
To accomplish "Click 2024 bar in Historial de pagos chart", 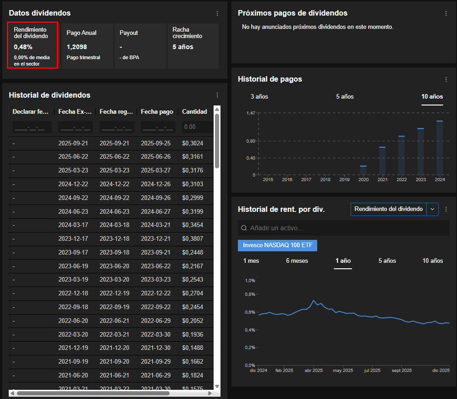I will [440, 148].
